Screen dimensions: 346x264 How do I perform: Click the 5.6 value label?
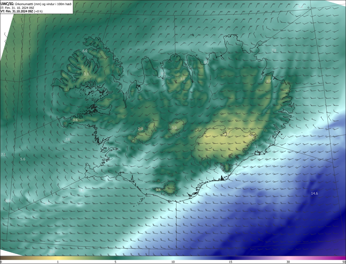tap(23, 159)
